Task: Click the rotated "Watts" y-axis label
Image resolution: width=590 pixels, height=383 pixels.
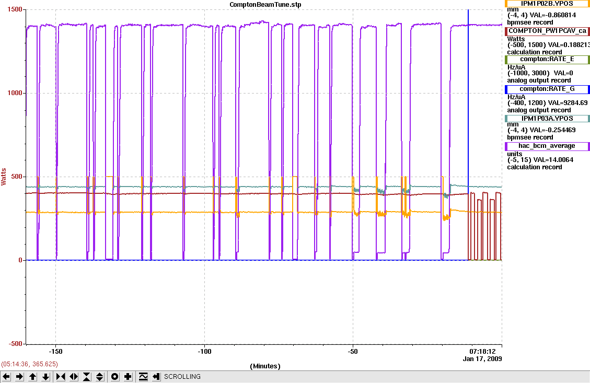Action: (x=4, y=177)
